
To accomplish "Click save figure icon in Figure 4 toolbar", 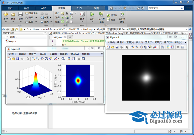I will point(117,47).
